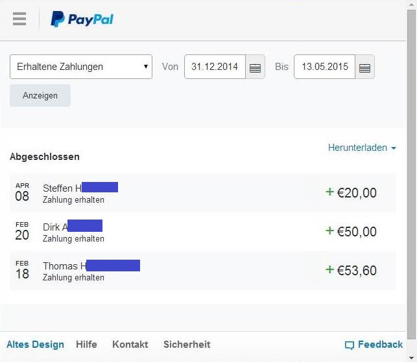Click the +€20,00 amount
Image resolution: width=417 pixels, height=362 pixels.
[x=351, y=193]
